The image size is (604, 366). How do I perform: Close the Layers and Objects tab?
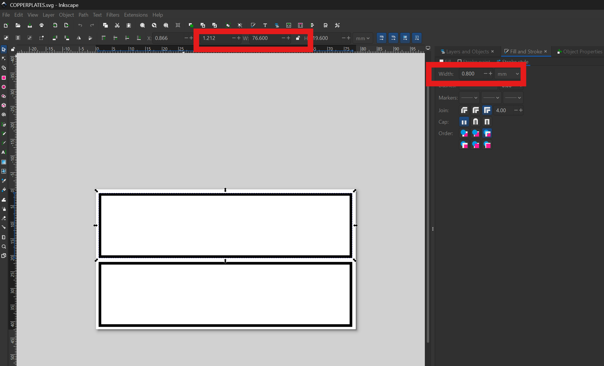[492, 51]
